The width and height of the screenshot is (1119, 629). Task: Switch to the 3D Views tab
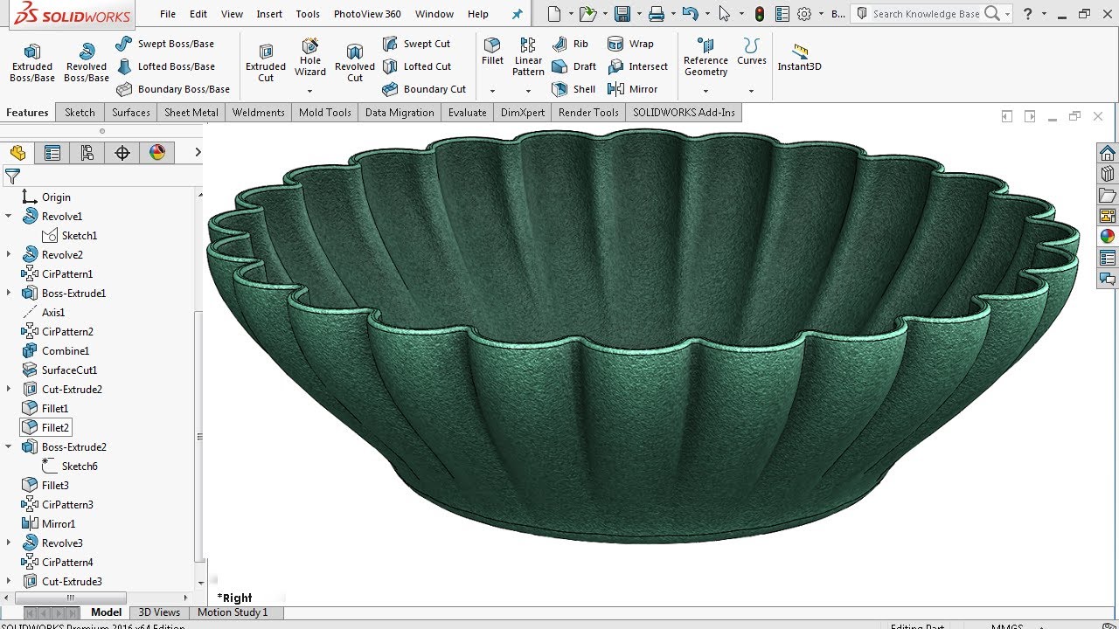tap(159, 612)
